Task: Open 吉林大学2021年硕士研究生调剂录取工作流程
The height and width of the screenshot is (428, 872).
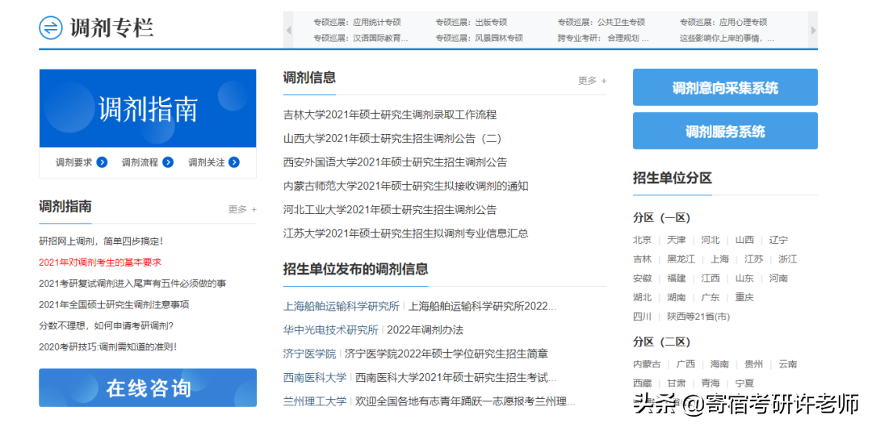Action: pyautogui.click(x=390, y=115)
